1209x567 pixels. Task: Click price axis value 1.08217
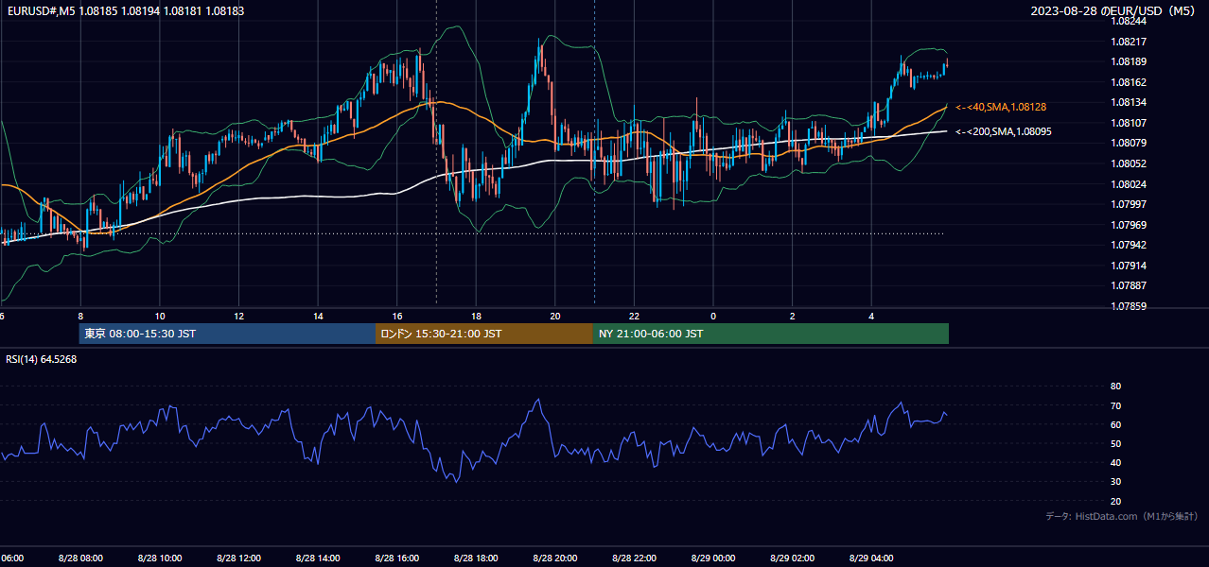coord(1130,42)
